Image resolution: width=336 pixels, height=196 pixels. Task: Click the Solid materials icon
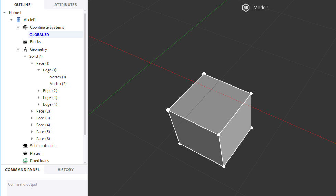[x=25, y=146]
